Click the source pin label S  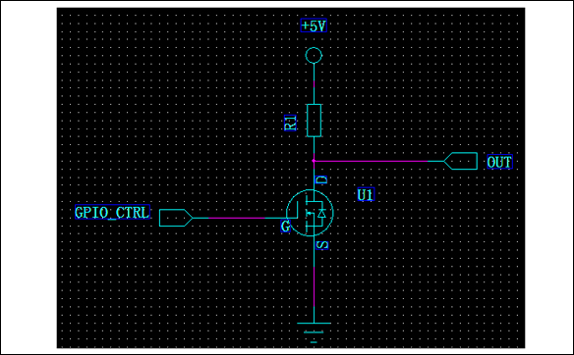[321, 245]
